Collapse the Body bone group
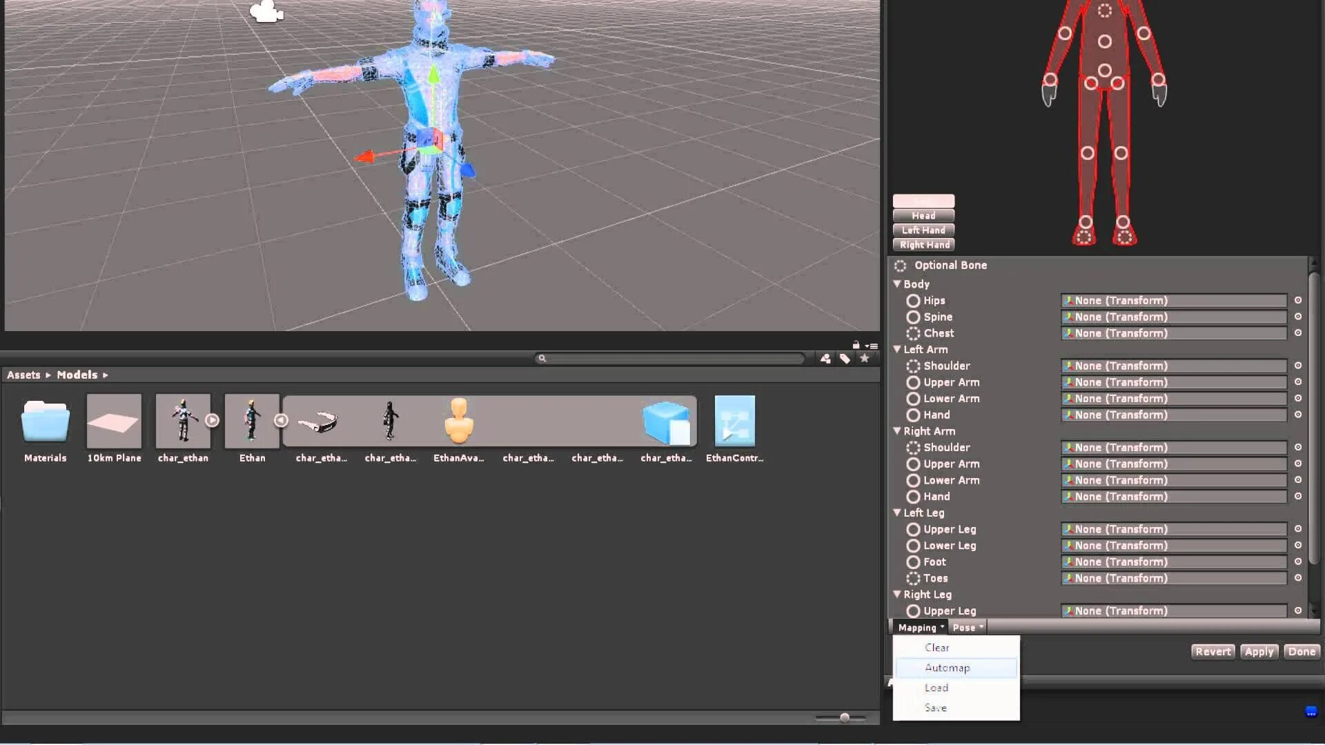The height and width of the screenshot is (745, 1325). click(897, 284)
